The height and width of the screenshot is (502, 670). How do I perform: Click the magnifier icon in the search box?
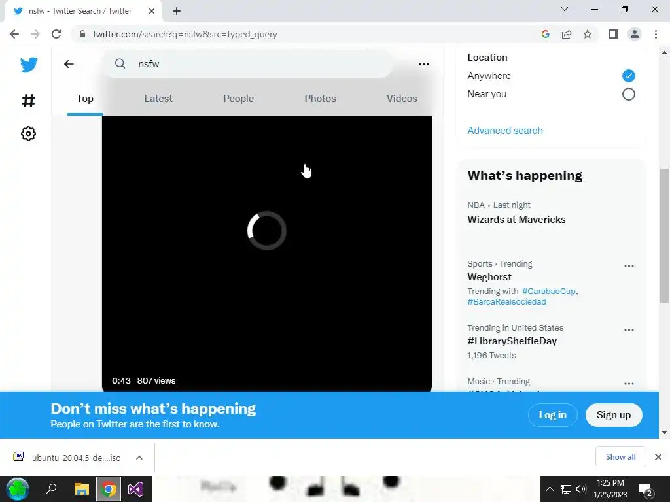coord(120,63)
